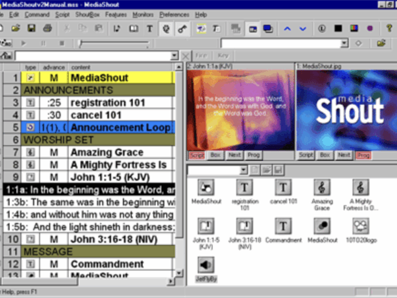Click the John 3:16-18 (NIV) Bible icon

coord(245,227)
